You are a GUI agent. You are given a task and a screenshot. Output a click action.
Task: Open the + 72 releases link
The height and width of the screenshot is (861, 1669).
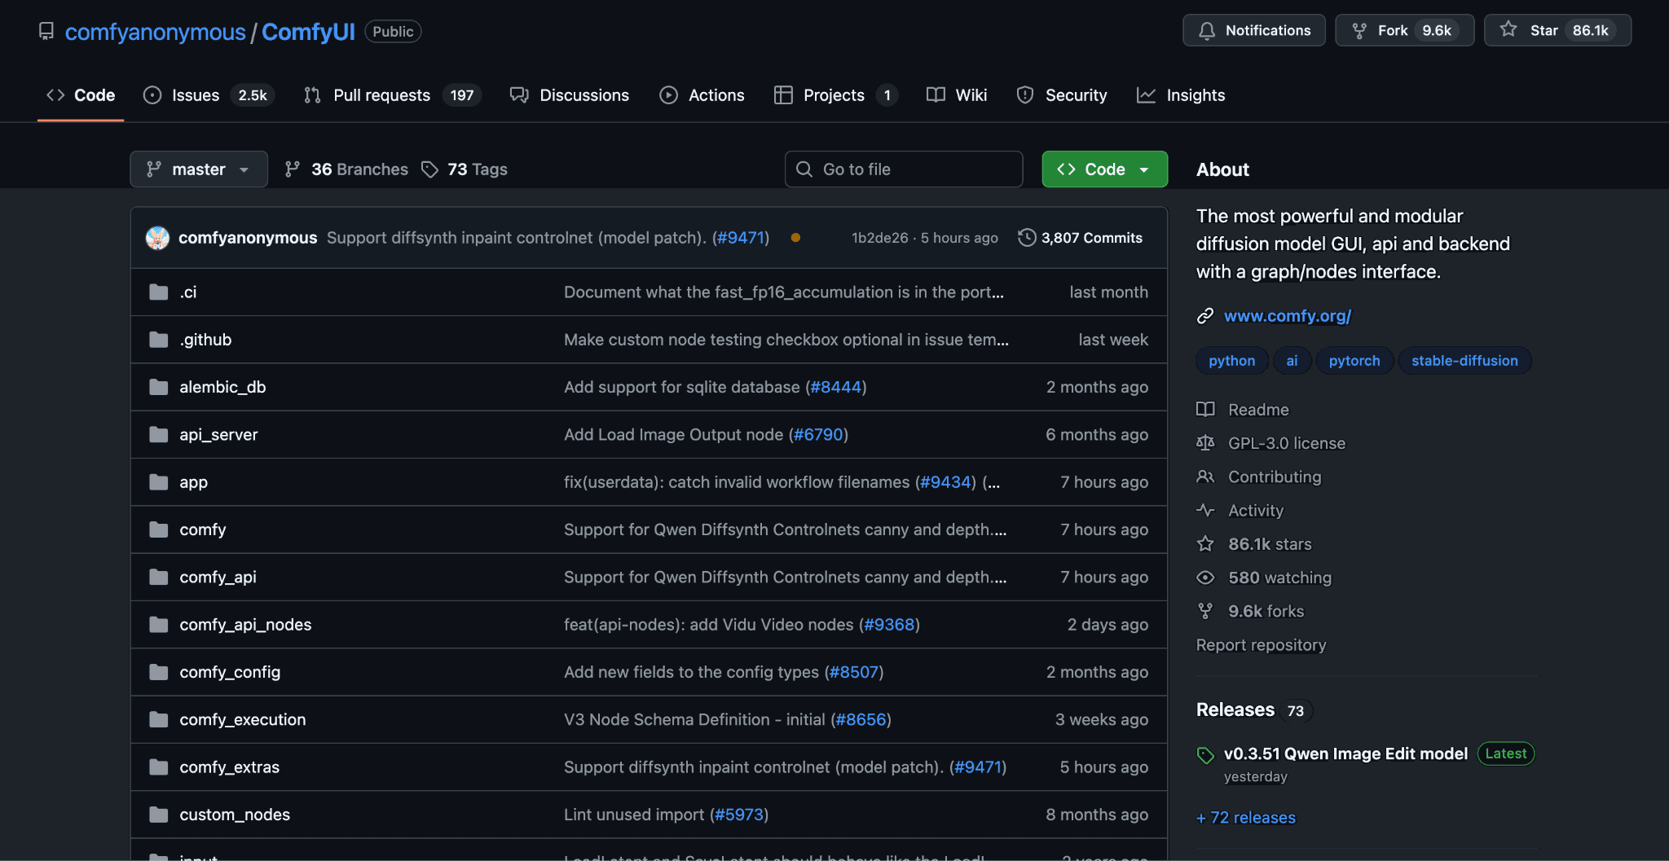click(x=1245, y=818)
